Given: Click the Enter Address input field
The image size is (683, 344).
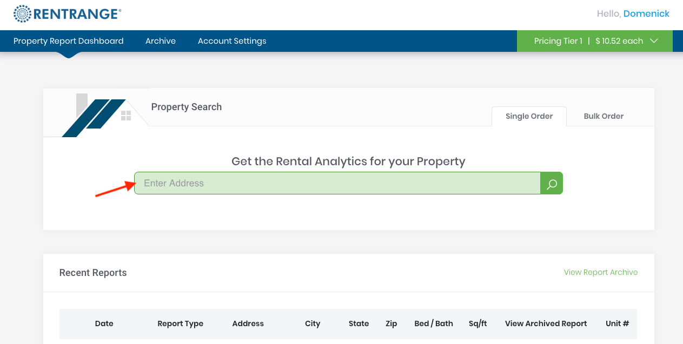Looking at the screenshot, I should pyautogui.click(x=337, y=183).
